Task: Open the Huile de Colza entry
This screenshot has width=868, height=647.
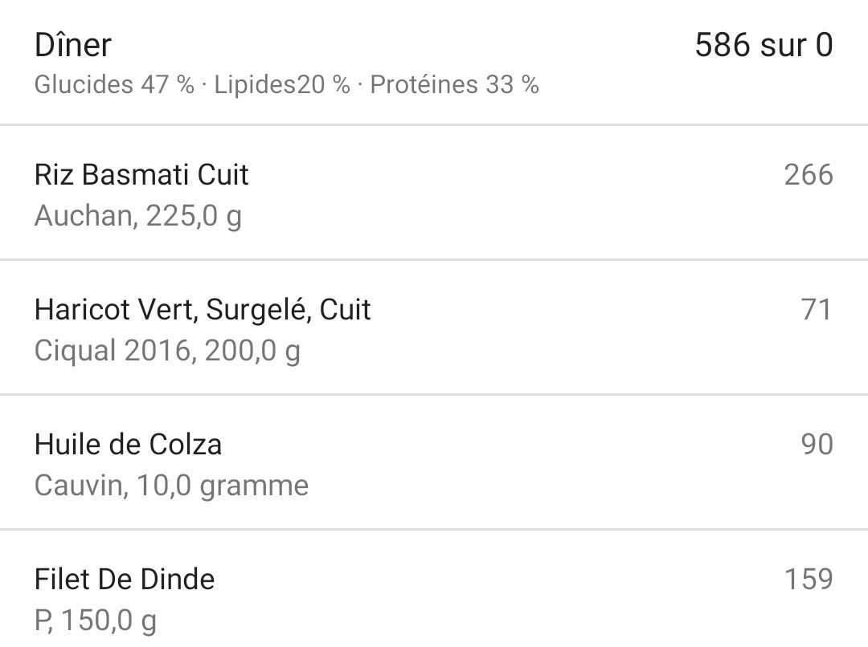Action: (128, 445)
